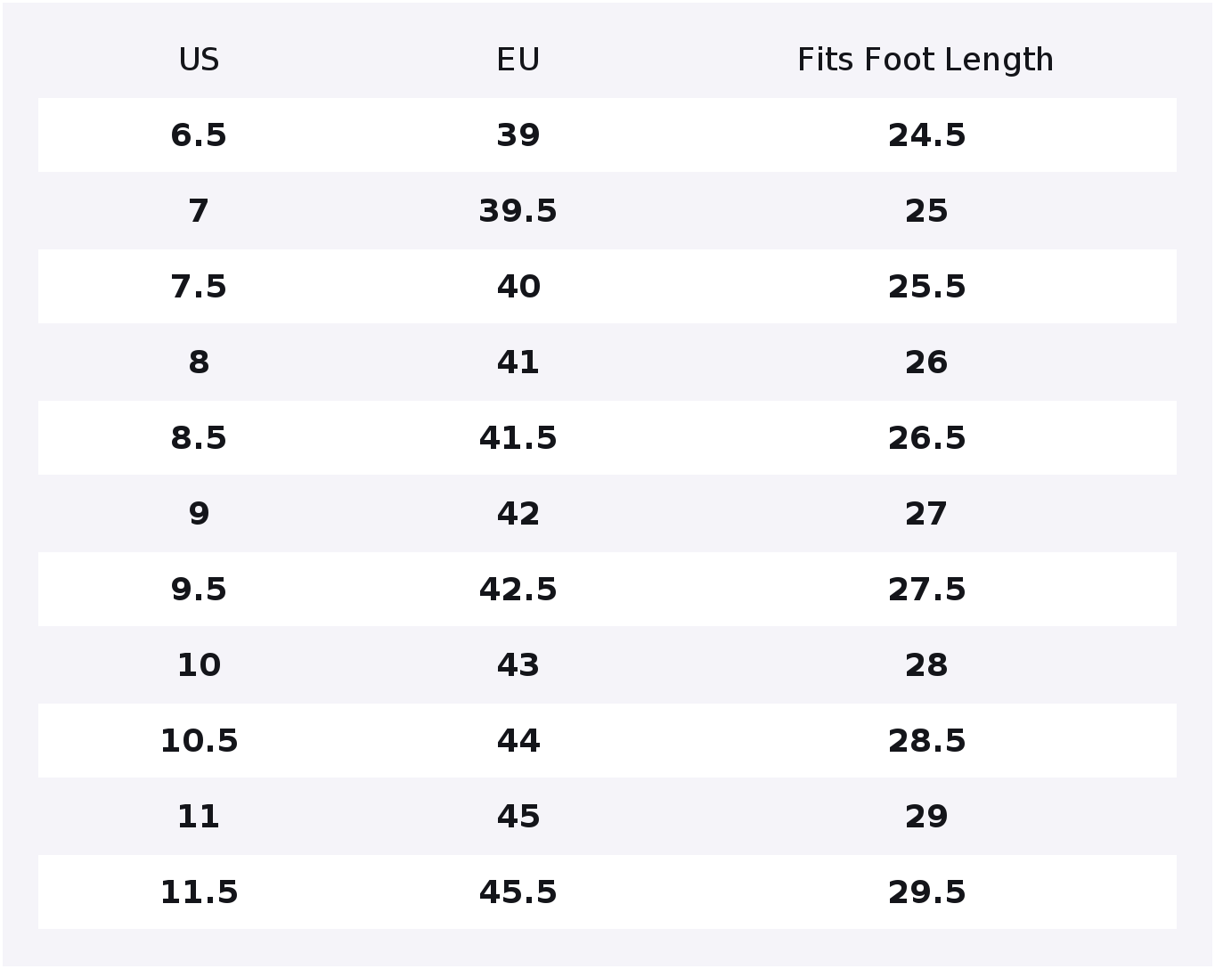Select the US size 6.5 cell
1215x969 pixels.
click(199, 135)
